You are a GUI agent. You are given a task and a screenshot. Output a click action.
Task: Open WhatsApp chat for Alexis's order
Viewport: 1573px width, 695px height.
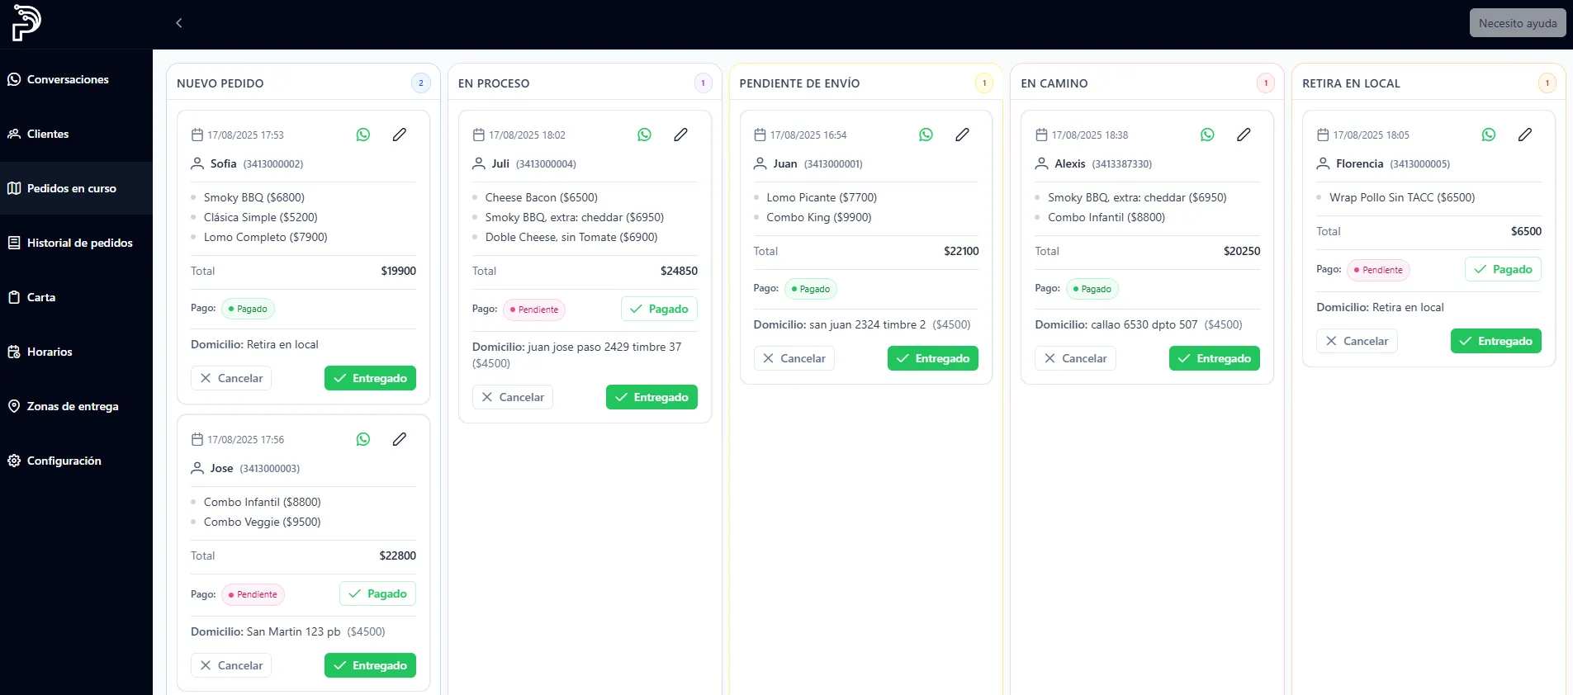[x=1207, y=135]
